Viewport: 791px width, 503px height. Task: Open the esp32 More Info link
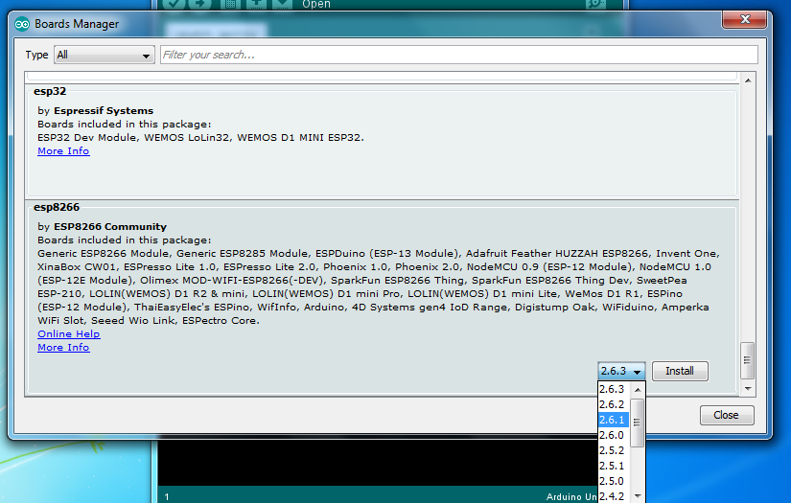tap(63, 150)
